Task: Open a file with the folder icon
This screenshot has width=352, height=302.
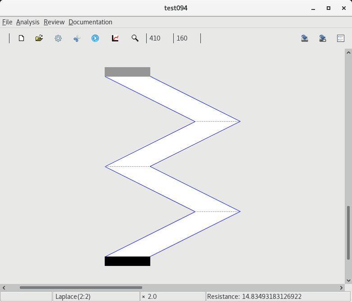Action: click(x=39, y=38)
